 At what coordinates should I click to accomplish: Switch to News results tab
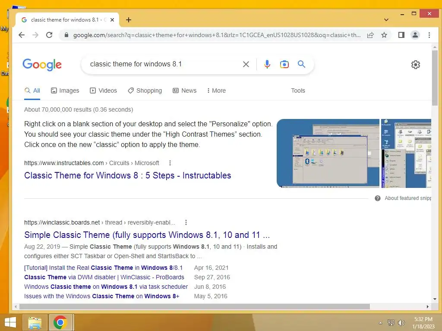tap(184, 91)
